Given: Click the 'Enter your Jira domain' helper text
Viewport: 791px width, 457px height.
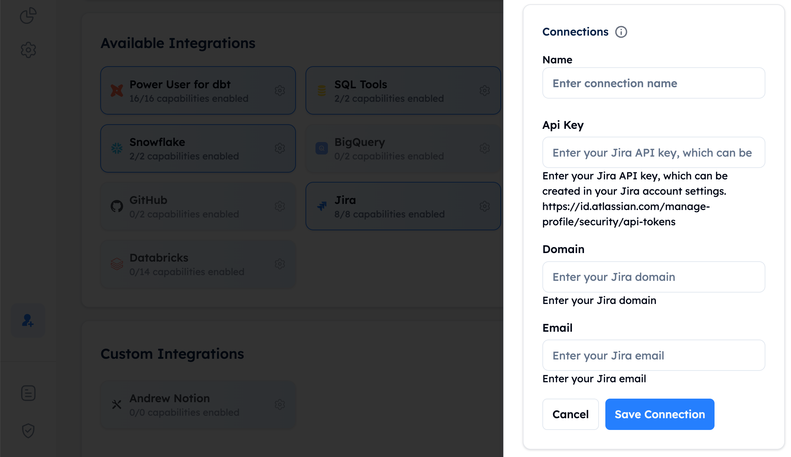Looking at the screenshot, I should (599, 300).
